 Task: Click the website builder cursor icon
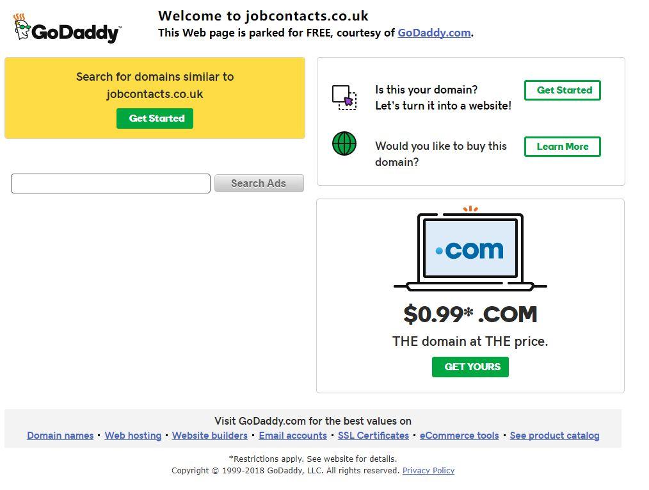point(344,97)
